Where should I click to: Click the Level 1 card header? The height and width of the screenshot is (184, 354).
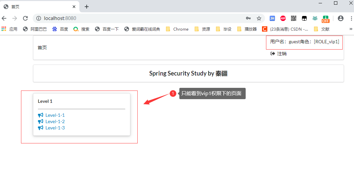pos(45,101)
